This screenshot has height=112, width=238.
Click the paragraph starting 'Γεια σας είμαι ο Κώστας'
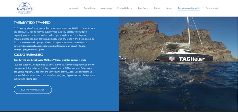[54, 72]
